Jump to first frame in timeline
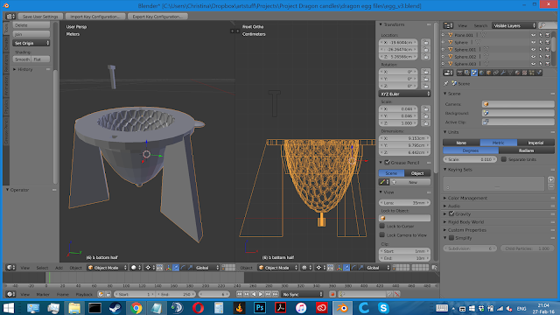 click(239, 294)
